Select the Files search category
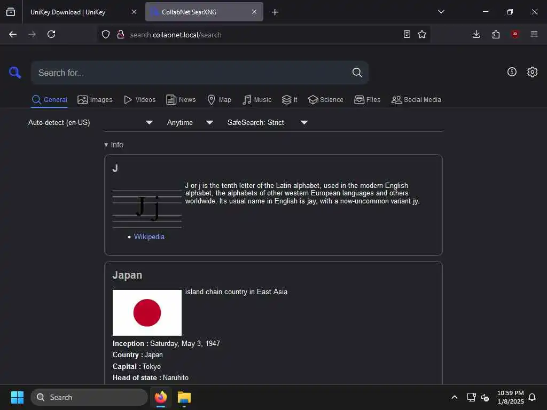 (367, 100)
